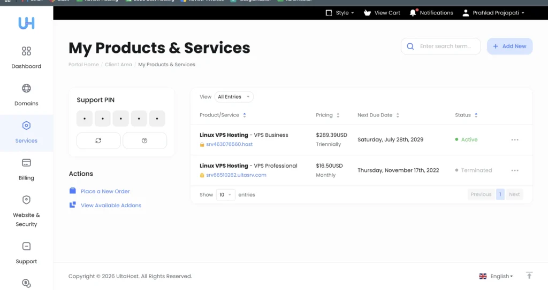Open View Cart basket
548x290 pixels.
click(x=367, y=13)
